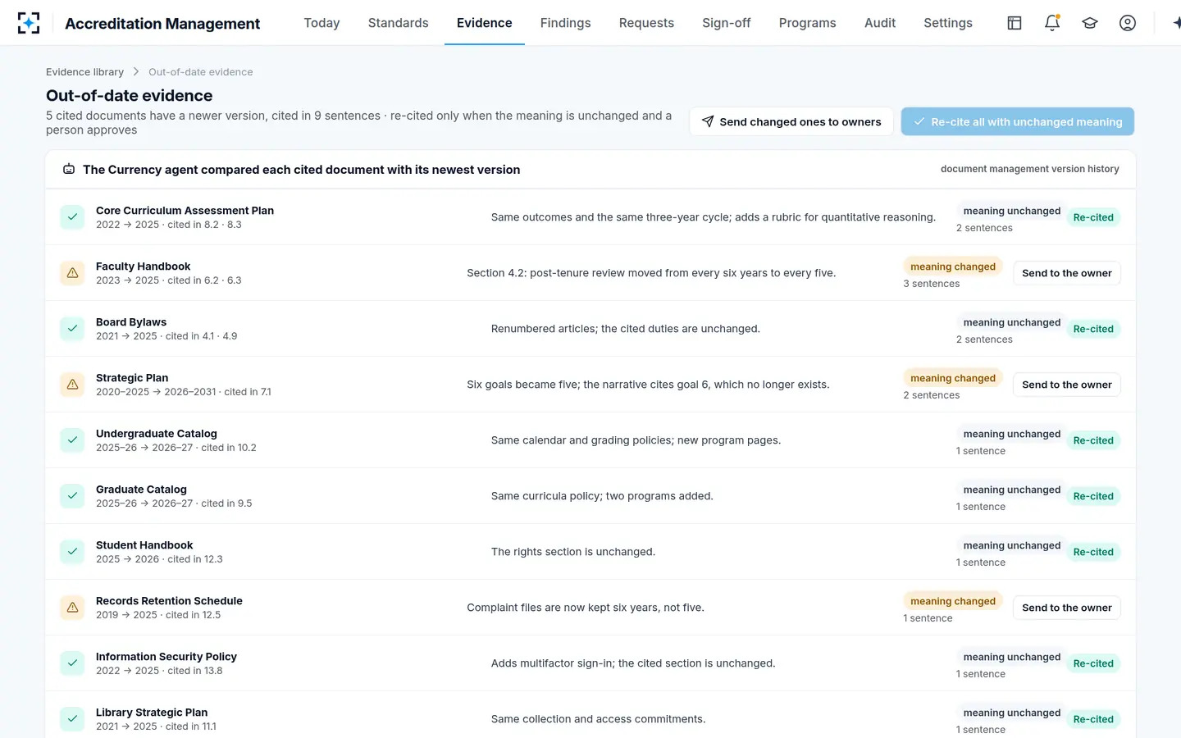This screenshot has width=1181, height=738.
Task: Go to the Today tab
Action: pos(321,23)
